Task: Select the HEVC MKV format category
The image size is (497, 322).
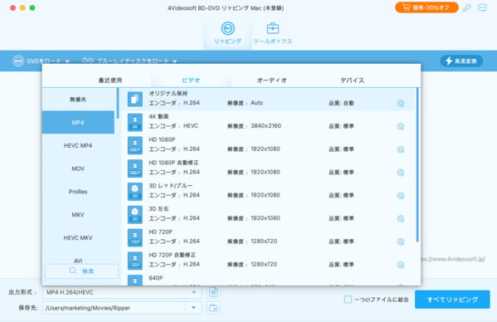Action: (x=78, y=237)
